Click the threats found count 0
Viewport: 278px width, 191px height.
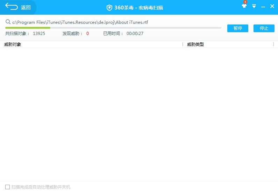87,34
